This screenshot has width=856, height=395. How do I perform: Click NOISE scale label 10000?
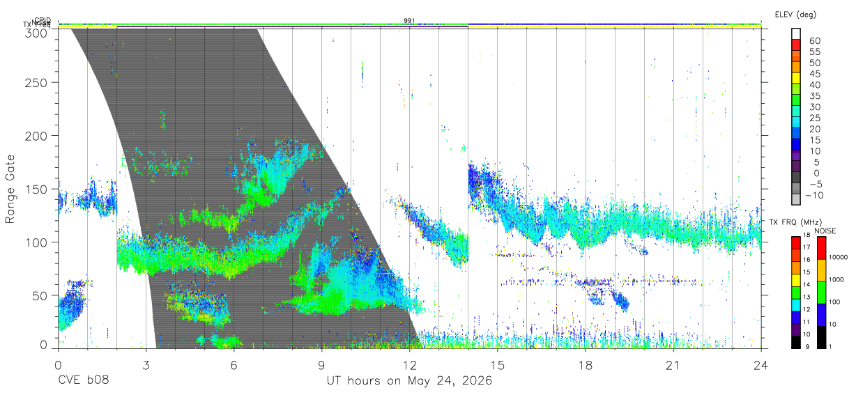pos(838,257)
